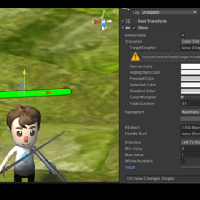Viewport: 200px width, 200px height.
Task: Click the Value property label
Action: (x=130, y=167)
